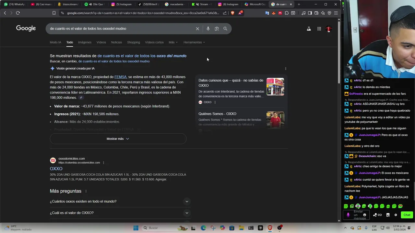Open options next to oxxodomicilios.com URL
The height and width of the screenshot is (233, 415).
click(103, 163)
